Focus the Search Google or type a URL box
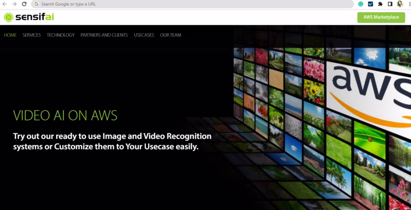Viewport: 411px width, 210px height. pos(192,4)
